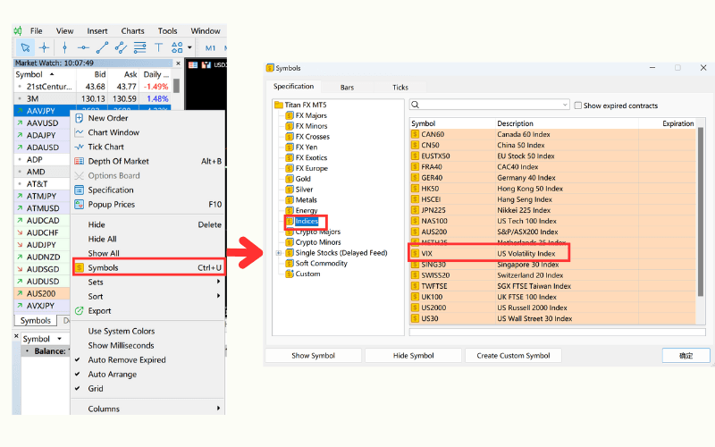
Task: Click the Export icon in context menu
Action: click(x=79, y=311)
